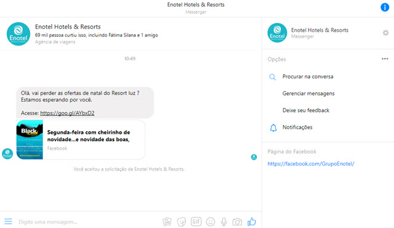Image resolution: width=394 pixels, height=228 pixels.
Task: Click the Notificações bell icon
Action: coord(273,128)
